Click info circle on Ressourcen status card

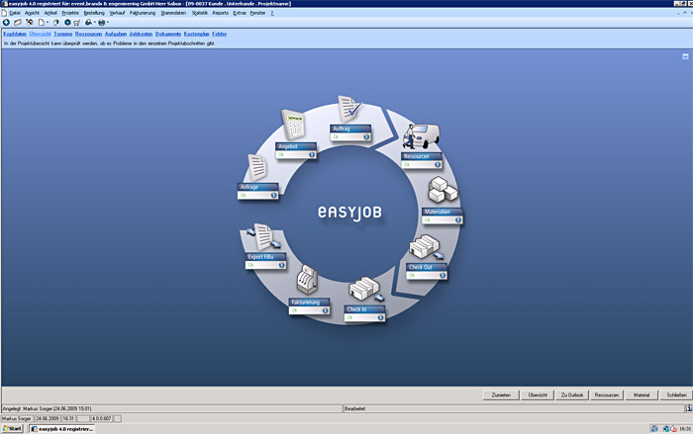click(438, 165)
